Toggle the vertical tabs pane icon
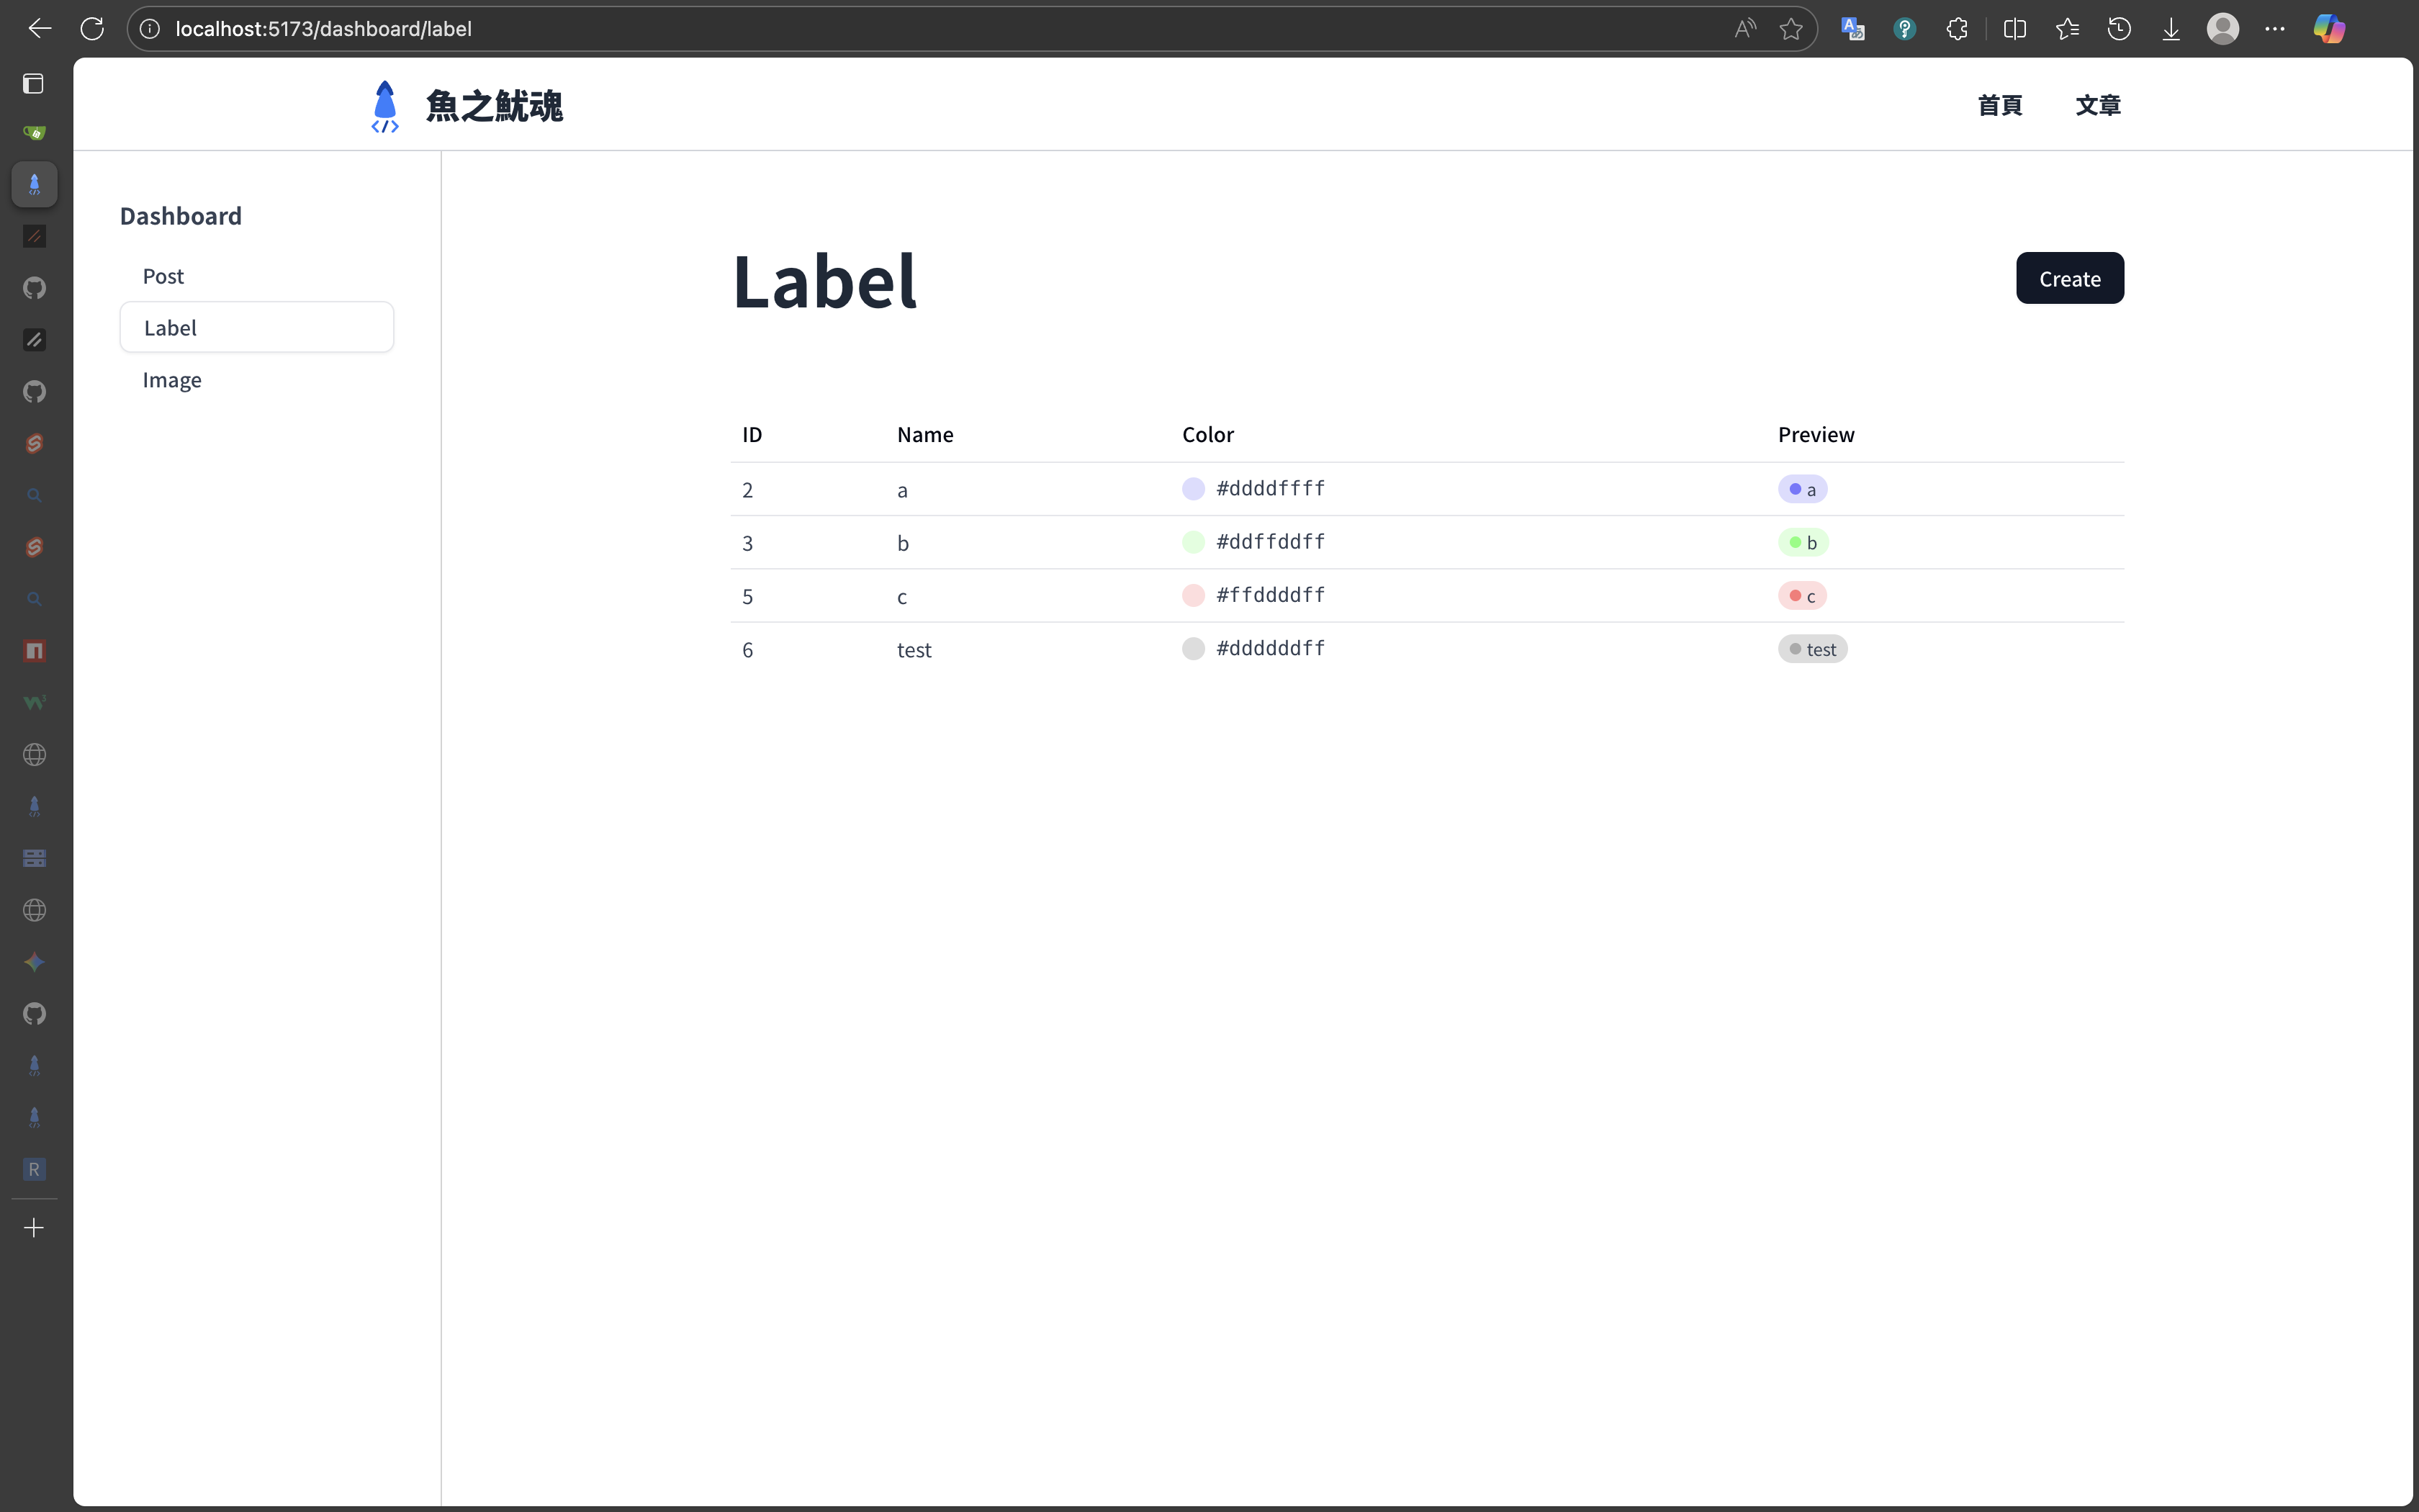The height and width of the screenshot is (1512, 2419). point(34,83)
